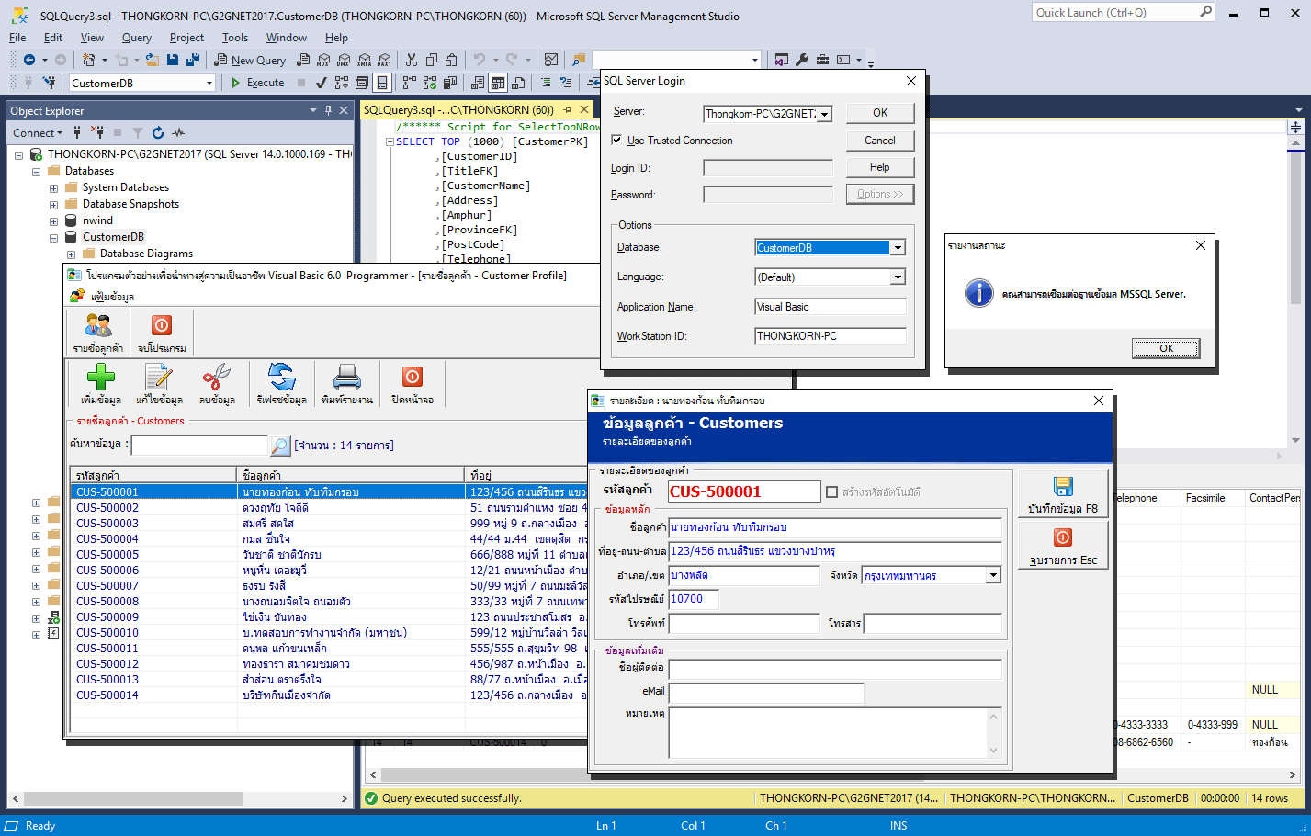Click the XMLA query icon
The image size is (1311, 836).
pos(364,60)
